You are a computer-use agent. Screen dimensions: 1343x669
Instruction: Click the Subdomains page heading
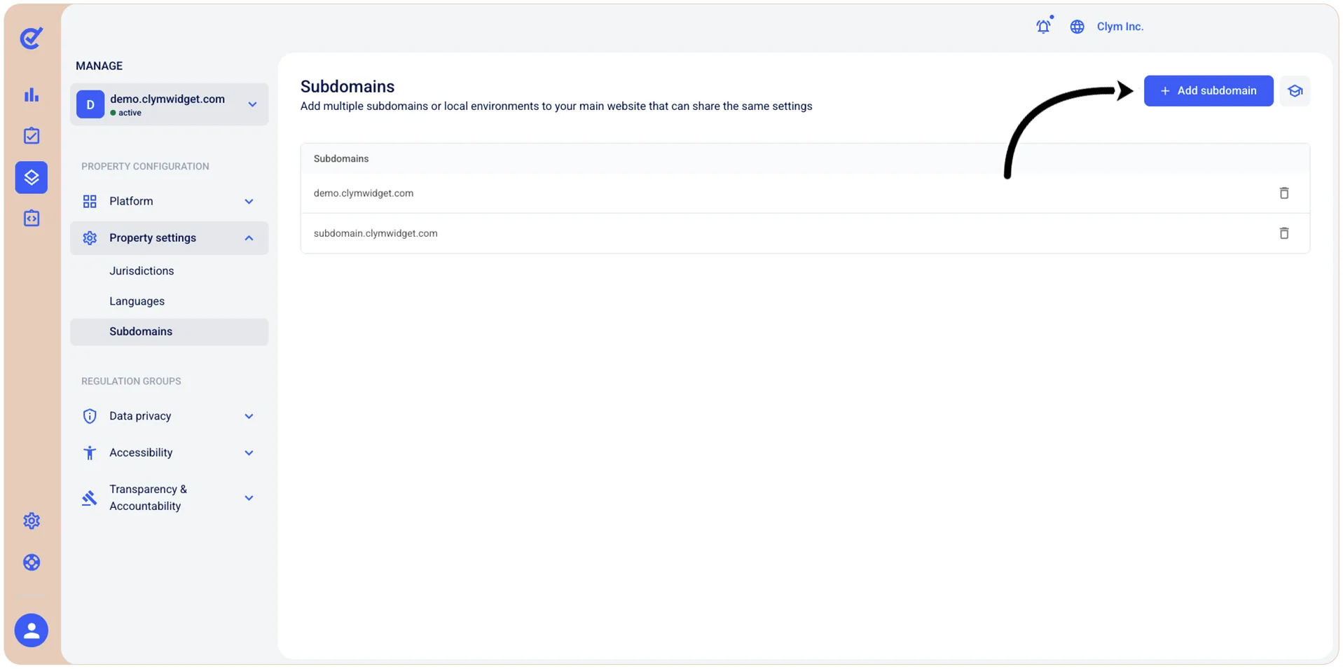[x=347, y=87]
